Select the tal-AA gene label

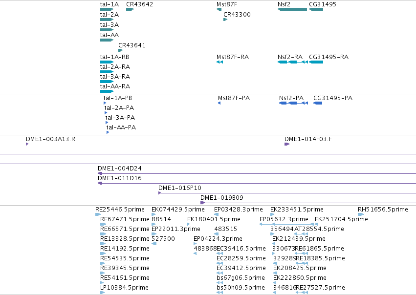tap(109, 35)
